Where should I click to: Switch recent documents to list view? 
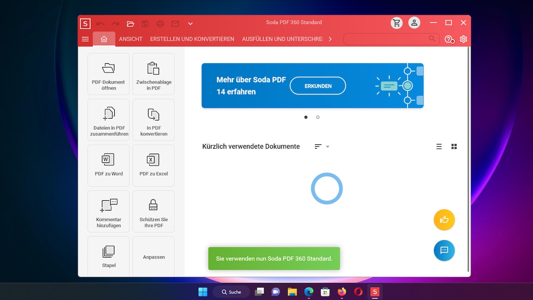click(x=439, y=147)
